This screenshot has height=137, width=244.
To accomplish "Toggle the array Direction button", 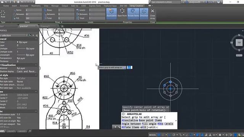I will click(x=144, y=14).
